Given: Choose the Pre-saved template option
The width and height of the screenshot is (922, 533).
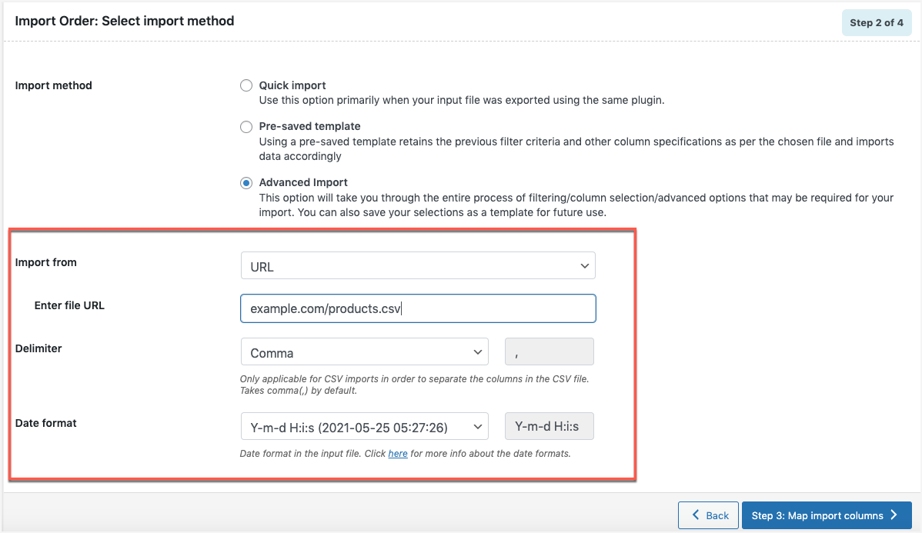Looking at the screenshot, I should tap(246, 126).
